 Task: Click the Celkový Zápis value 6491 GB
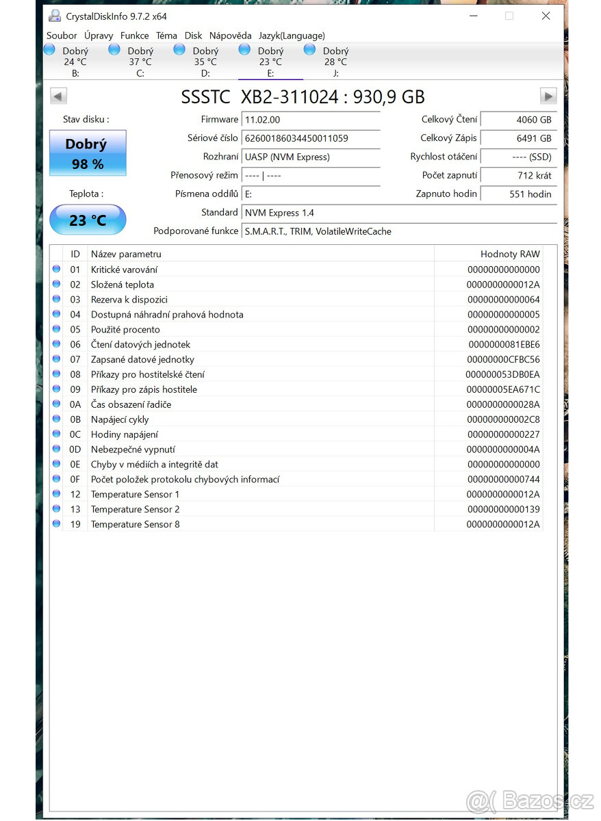click(519, 138)
